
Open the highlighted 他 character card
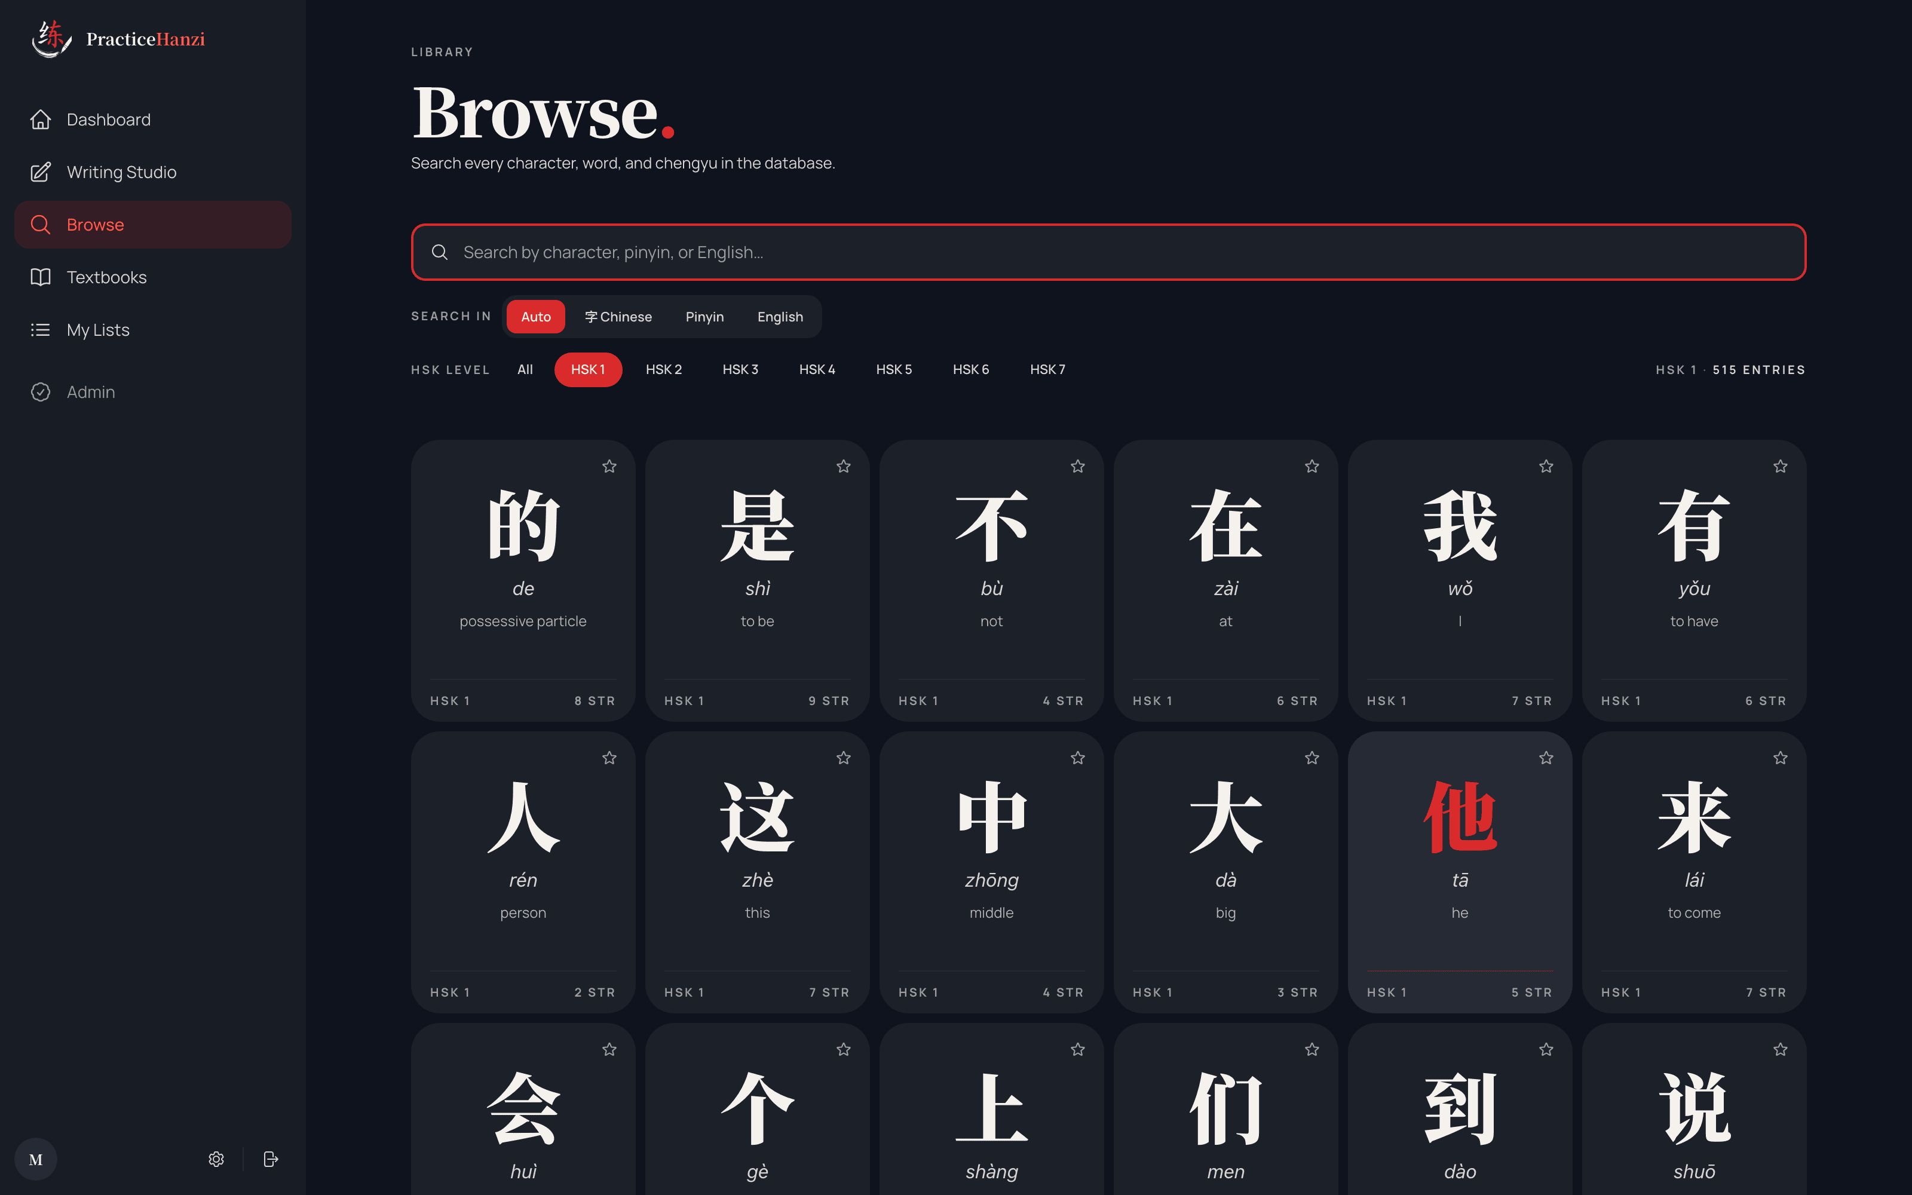[1460, 872]
